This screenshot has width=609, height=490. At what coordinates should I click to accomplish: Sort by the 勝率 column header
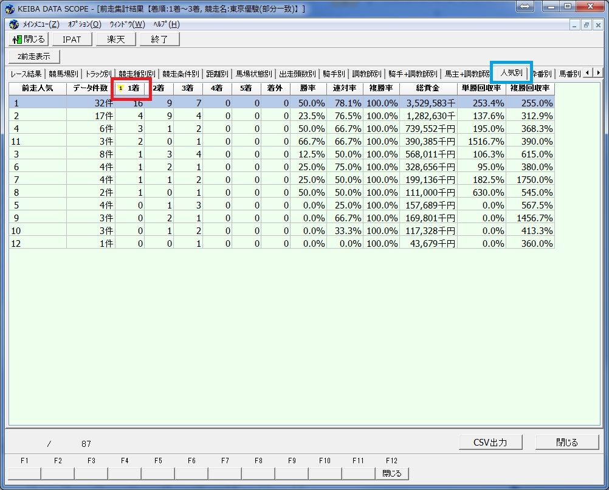coord(308,88)
